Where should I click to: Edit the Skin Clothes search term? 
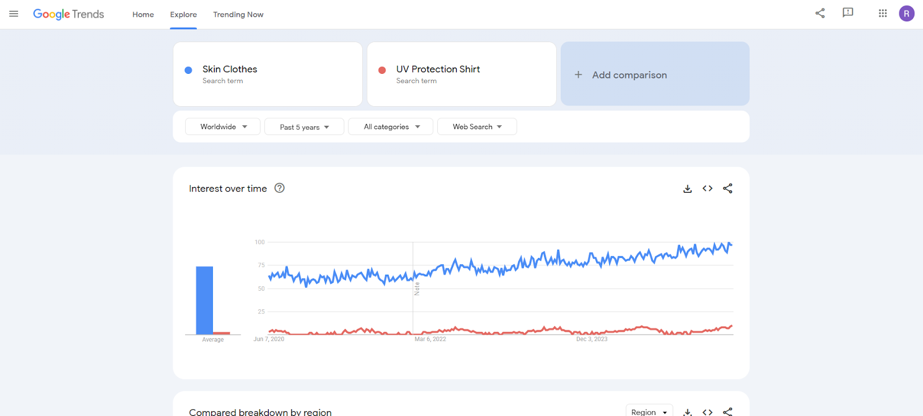[x=268, y=74]
